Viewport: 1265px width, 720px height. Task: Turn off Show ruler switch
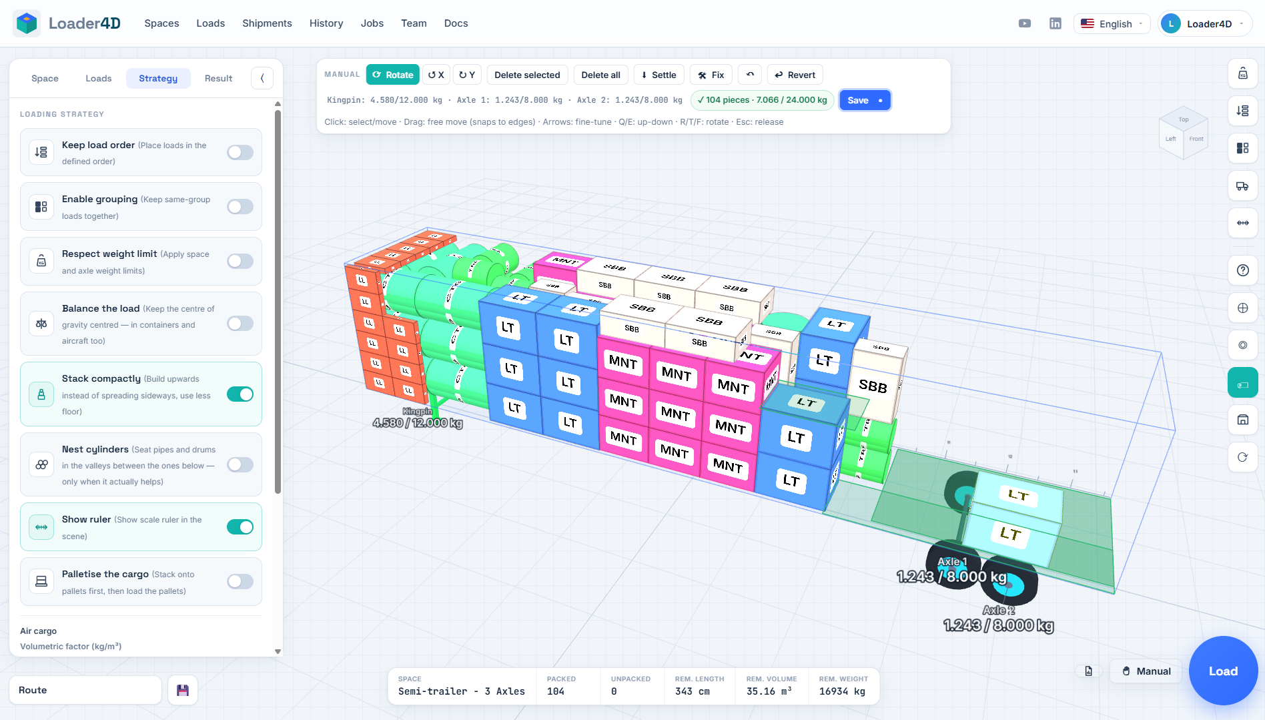pos(240,527)
